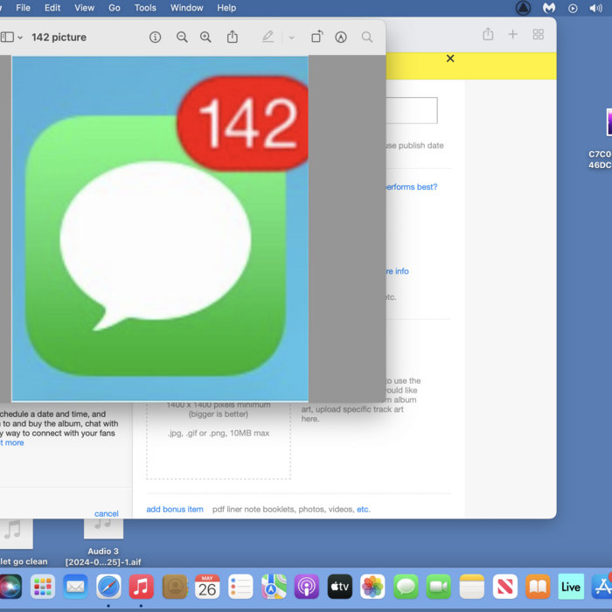The height and width of the screenshot is (612, 612).
Task: Open the Tools menu
Action: point(145,8)
